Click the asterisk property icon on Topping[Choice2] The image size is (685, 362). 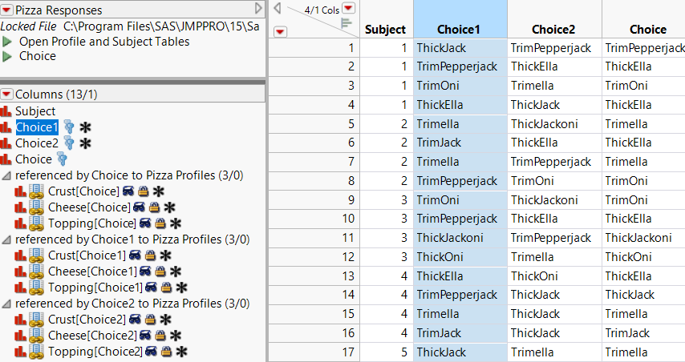point(182,352)
